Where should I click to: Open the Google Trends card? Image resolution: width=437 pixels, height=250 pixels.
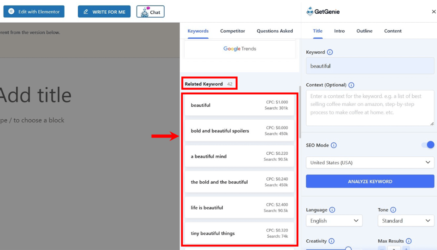click(x=240, y=49)
